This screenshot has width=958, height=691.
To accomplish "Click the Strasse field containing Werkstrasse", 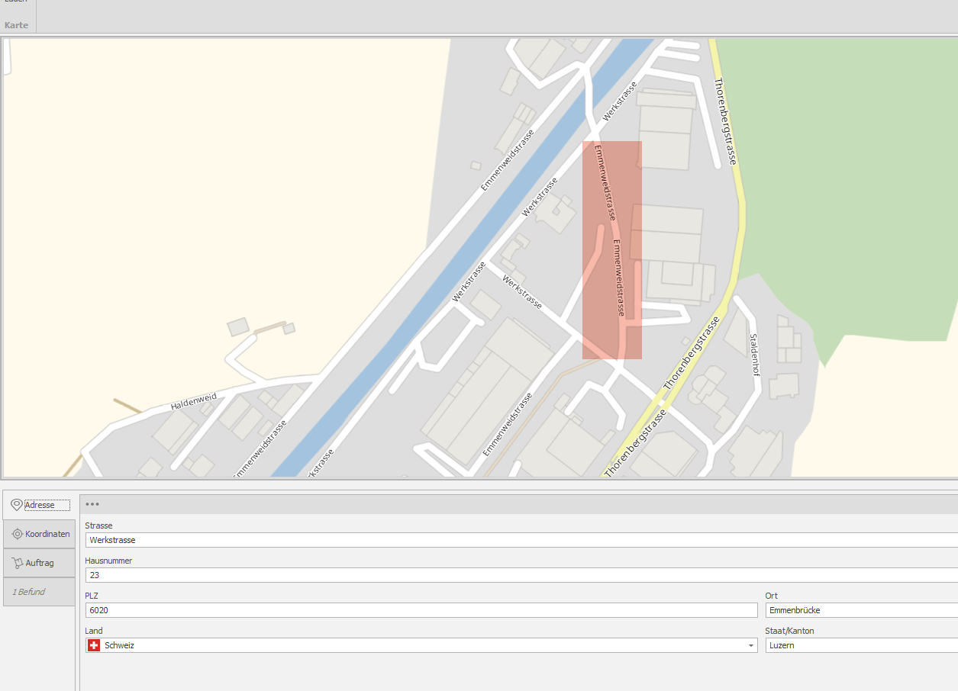I will click(519, 540).
